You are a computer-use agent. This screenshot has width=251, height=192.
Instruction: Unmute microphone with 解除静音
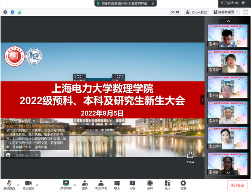pyautogui.click(x=9, y=185)
